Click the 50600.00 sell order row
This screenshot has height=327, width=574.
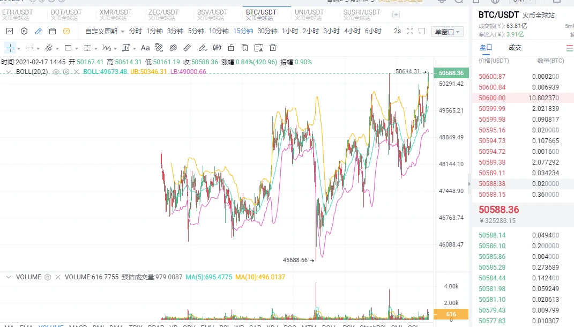(x=523, y=98)
